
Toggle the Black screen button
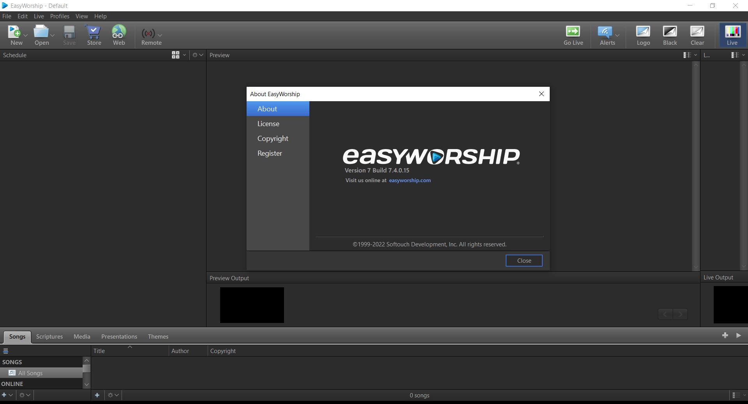pyautogui.click(x=670, y=35)
